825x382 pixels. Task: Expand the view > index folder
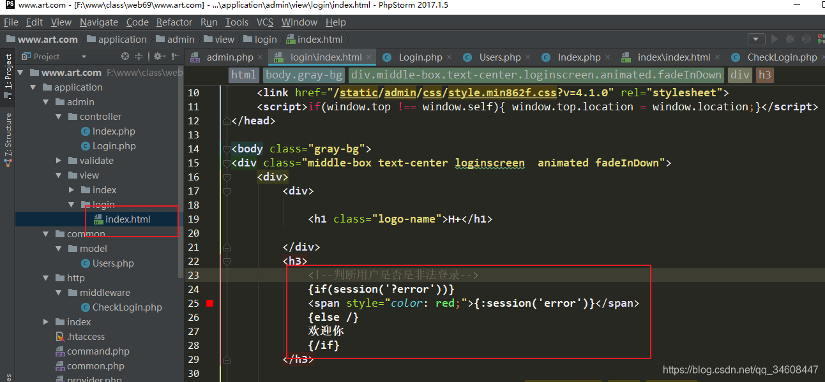coord(72,190)
